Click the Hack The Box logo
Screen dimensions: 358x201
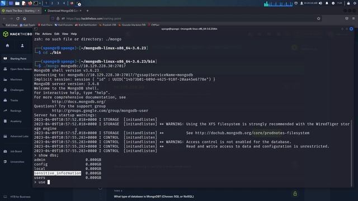[17, 34]
